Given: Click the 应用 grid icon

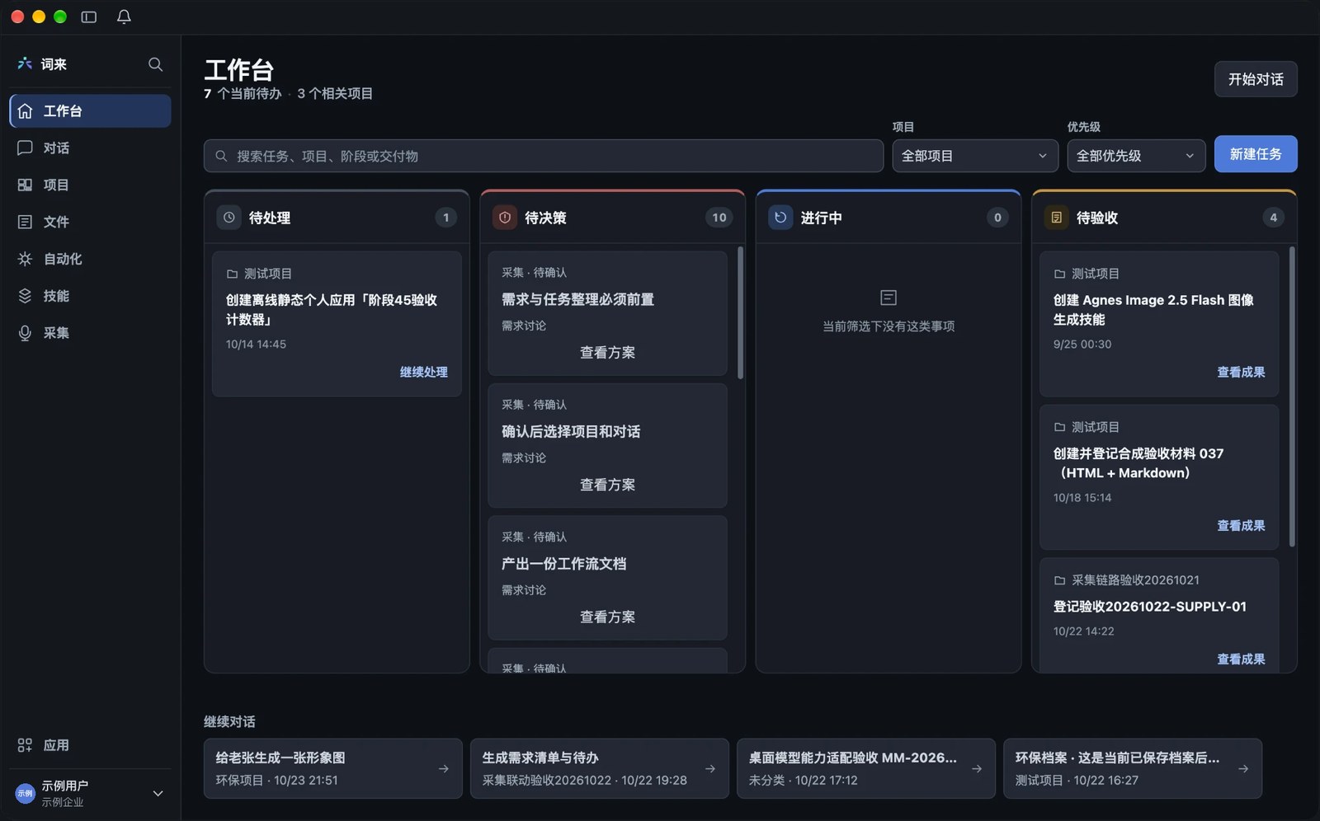Looking at the screenshot, I should (x=25, y=745).
